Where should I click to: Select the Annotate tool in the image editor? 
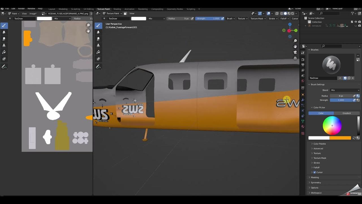pyautogui.click(x=4, y=67)
